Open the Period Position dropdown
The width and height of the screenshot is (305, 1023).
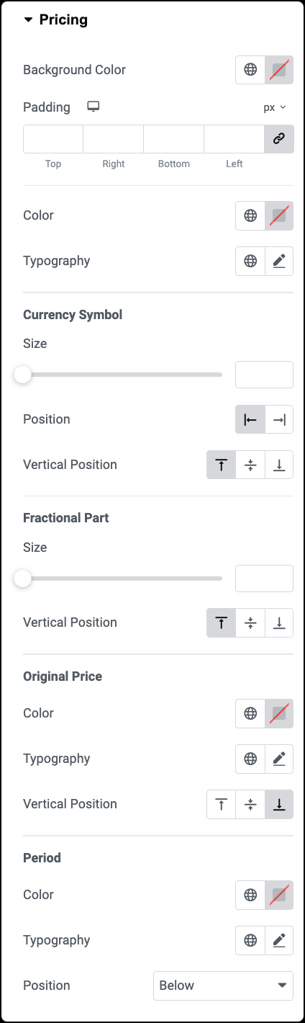point(223,986)
